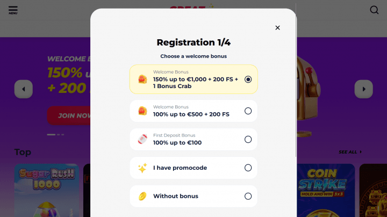Go to the previous banner slide
The width and height of the screenshot is (387, 217).
(24, 89)
